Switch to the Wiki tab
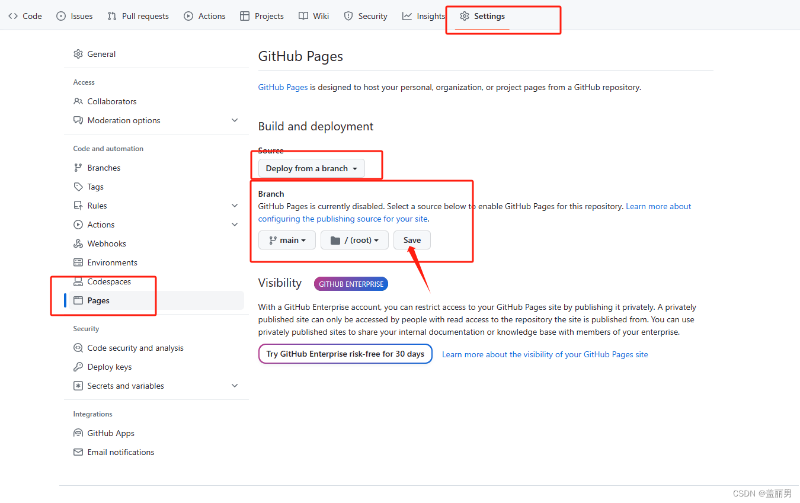 (x=314, y=16)
